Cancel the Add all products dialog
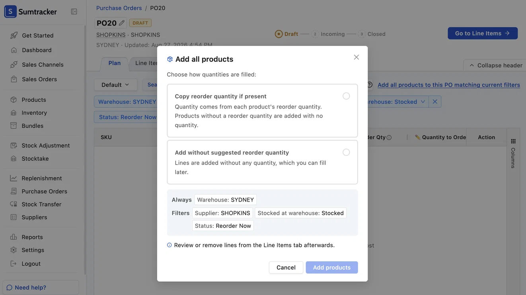Viewport: 526px width, 295px height. (x=286, y=268)
